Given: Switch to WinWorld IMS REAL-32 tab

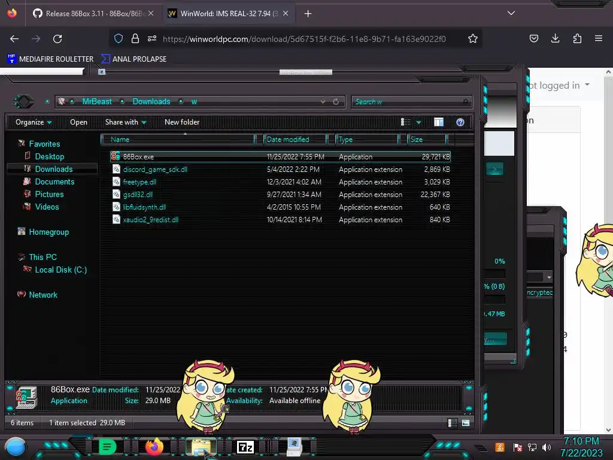Looking at the screenshot, I should (229, 14).
